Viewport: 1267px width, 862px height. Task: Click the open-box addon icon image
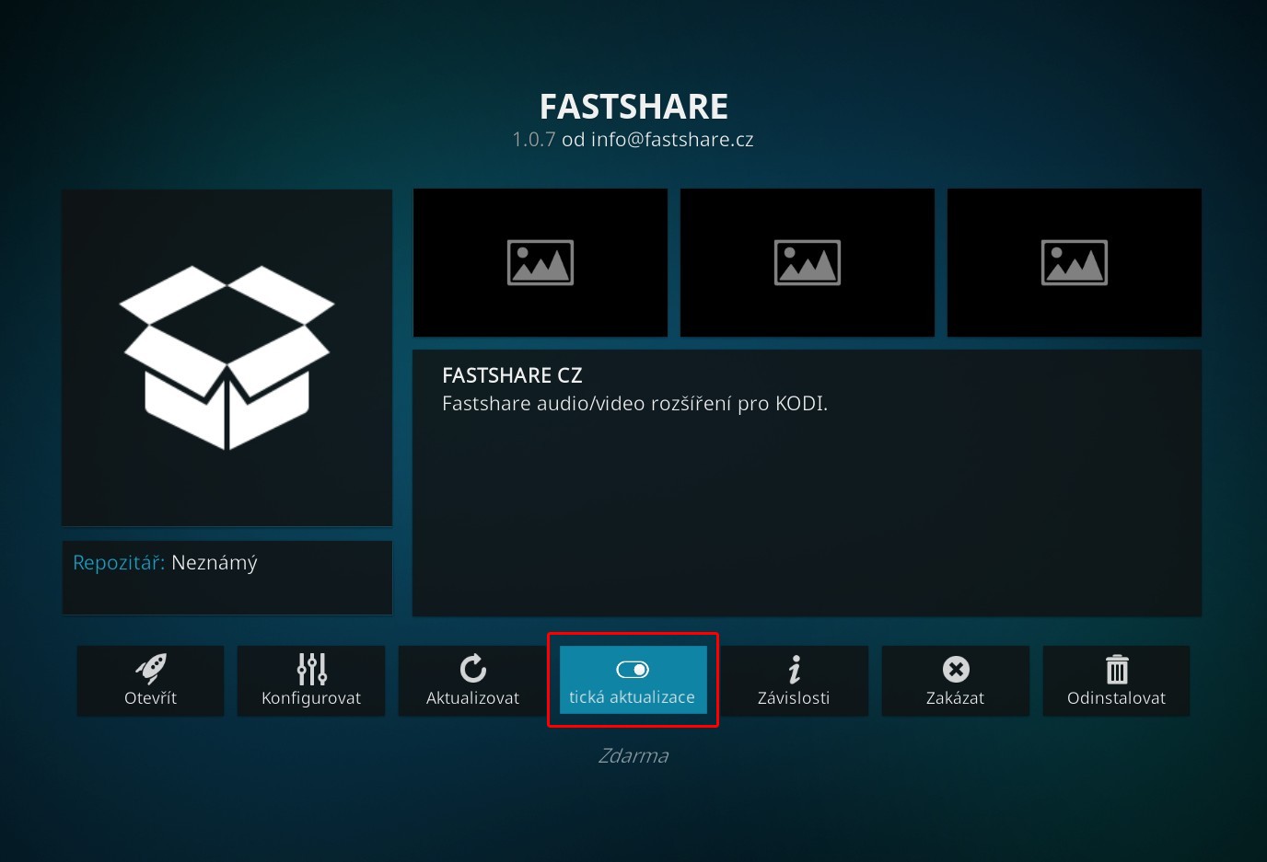pyautogui.click(x=227, y=358)
